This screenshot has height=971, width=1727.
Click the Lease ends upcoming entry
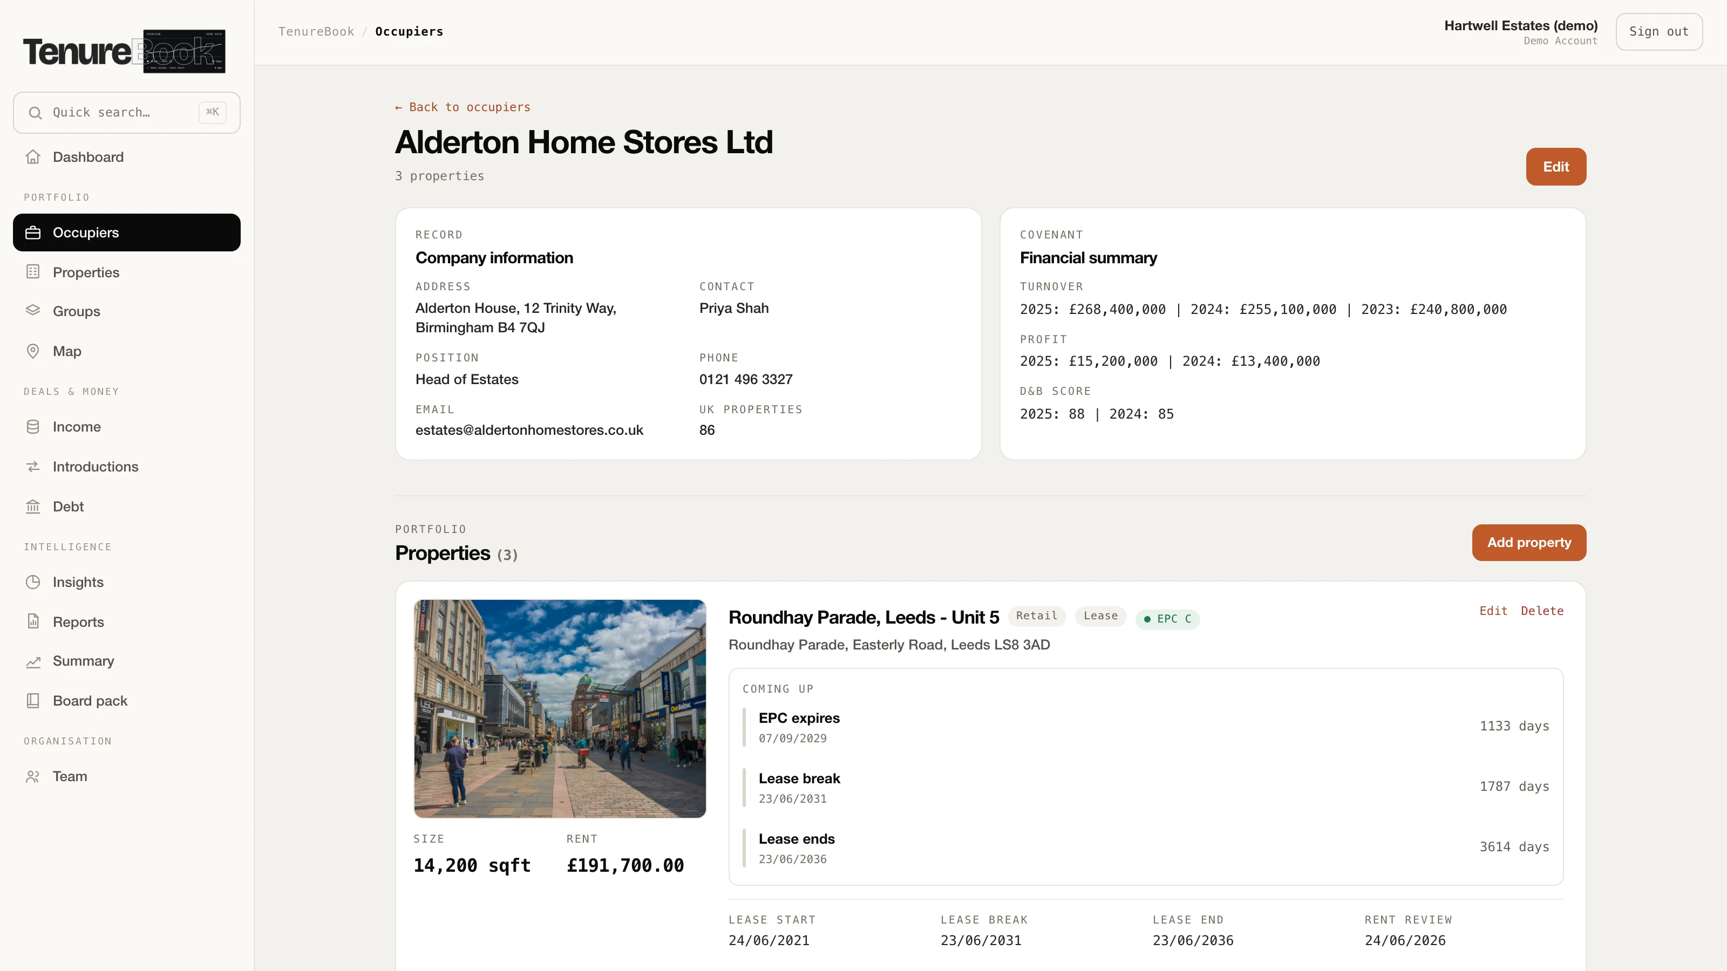pyautogui.click(x=1145, y=847)
